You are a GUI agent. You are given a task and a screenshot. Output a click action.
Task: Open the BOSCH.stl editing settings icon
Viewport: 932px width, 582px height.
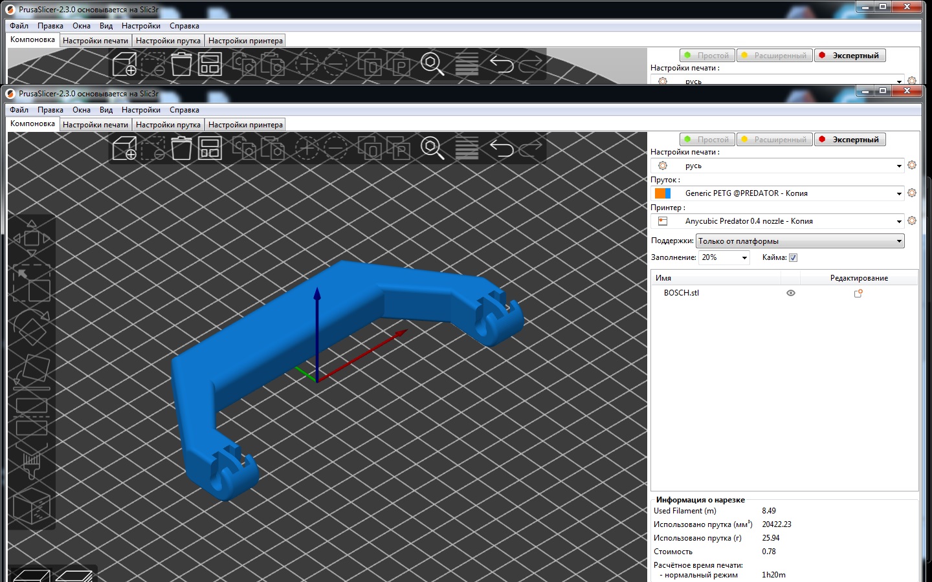858,294
